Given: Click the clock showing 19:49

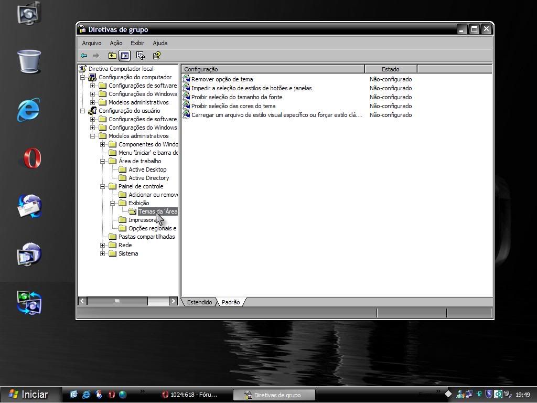Looking at the screenshot, I should pos(523,395).
